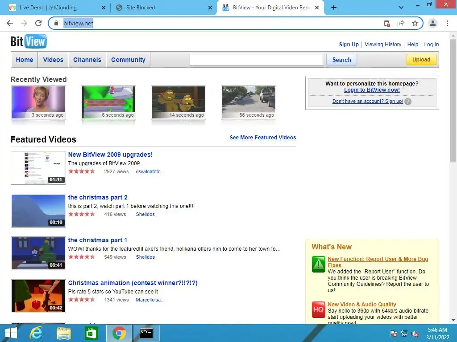This screenshot has height=342, width=457.
Task: Open the christmas part 1 title
Action: [x=97, y=240]
